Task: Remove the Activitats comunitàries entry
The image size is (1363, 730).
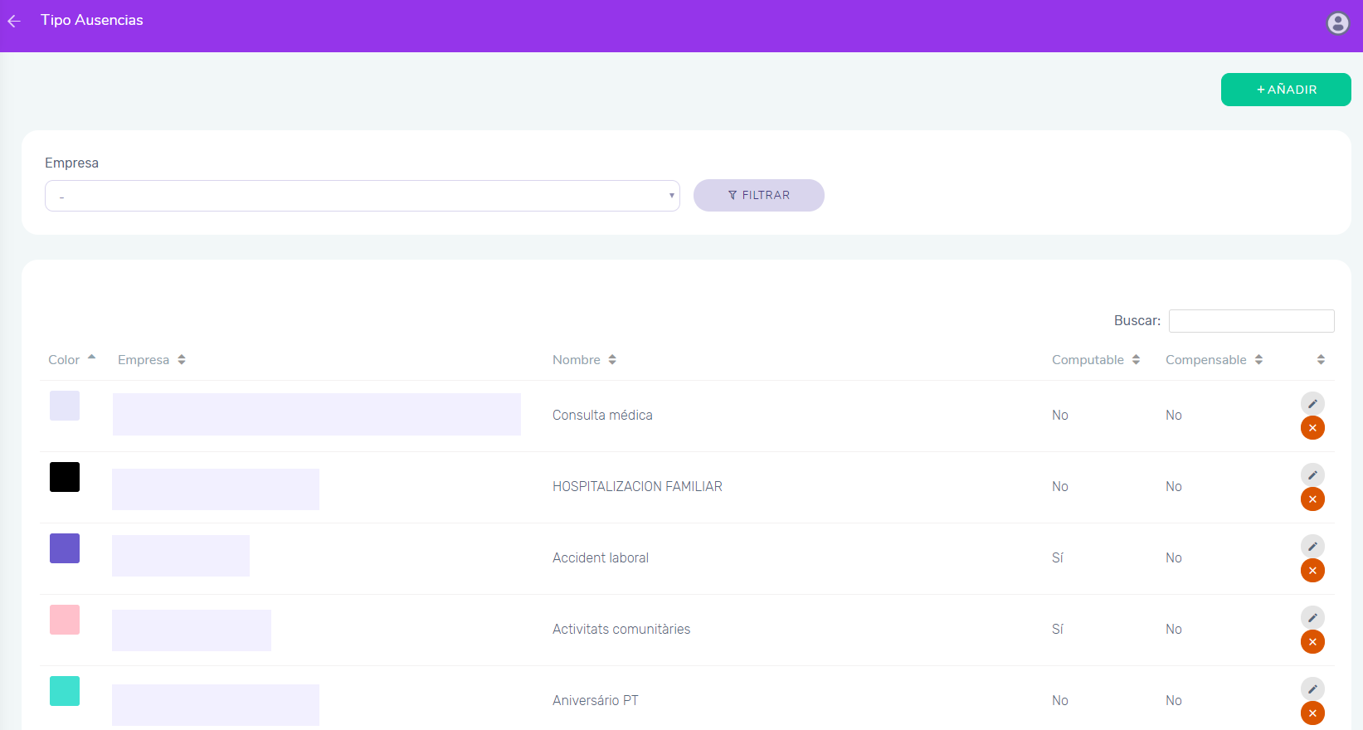Action: pos(1312,642)
